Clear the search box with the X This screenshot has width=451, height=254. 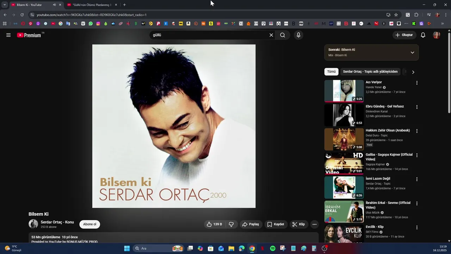(271, 35)
